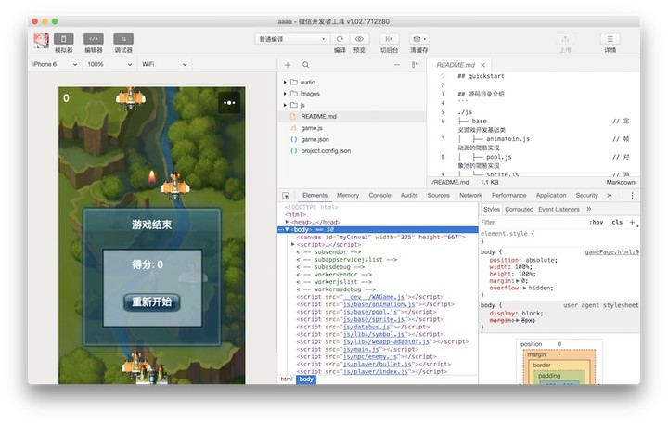
Task: Expand the script element under canvas
Action: tap(292, 244)
